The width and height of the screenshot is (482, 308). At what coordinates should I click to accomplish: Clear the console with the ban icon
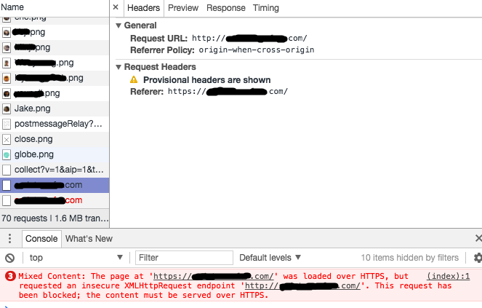click(x=10, y=258)
